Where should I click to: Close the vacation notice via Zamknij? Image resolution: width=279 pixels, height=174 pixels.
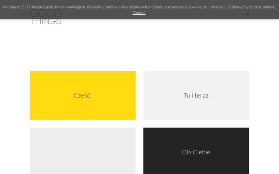click(x=139, y=13)
